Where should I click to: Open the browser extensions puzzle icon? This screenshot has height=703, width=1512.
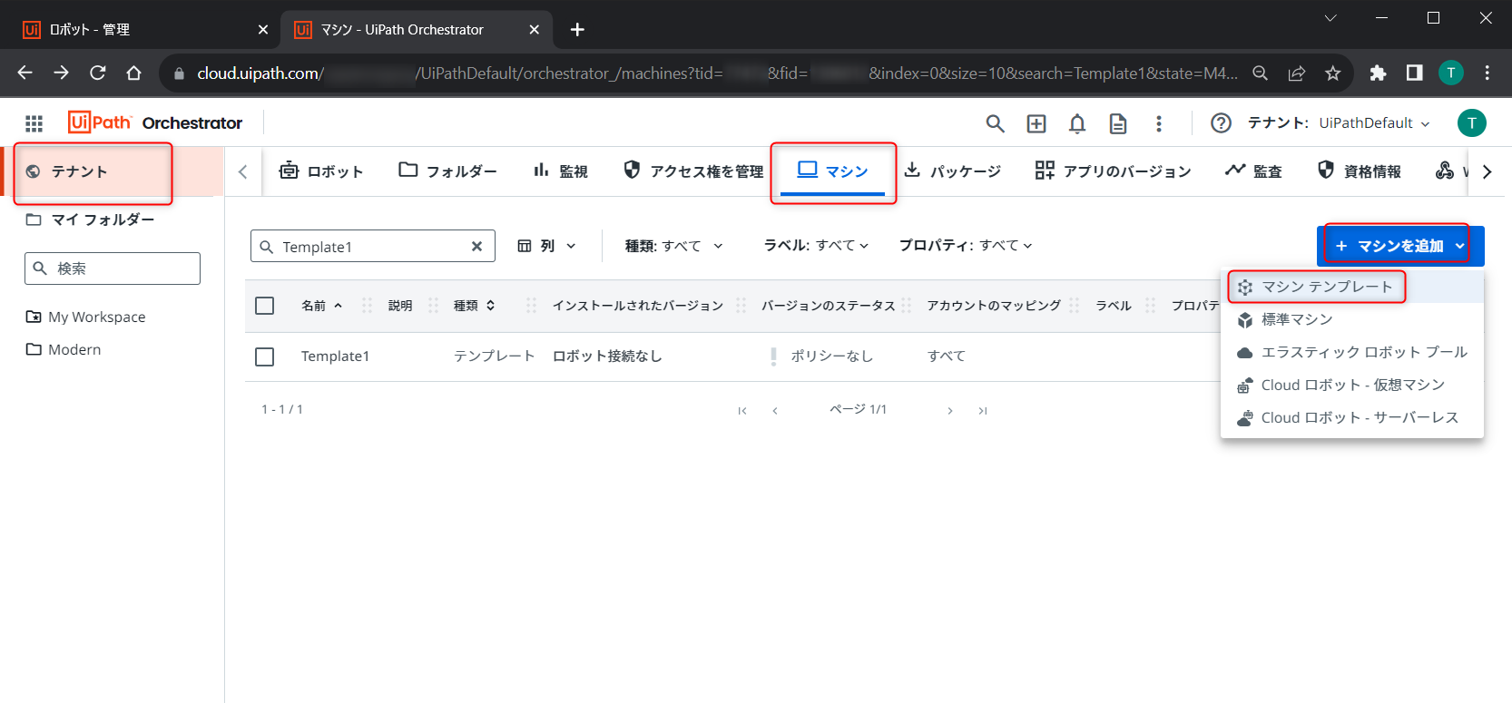click(1378, 73)
